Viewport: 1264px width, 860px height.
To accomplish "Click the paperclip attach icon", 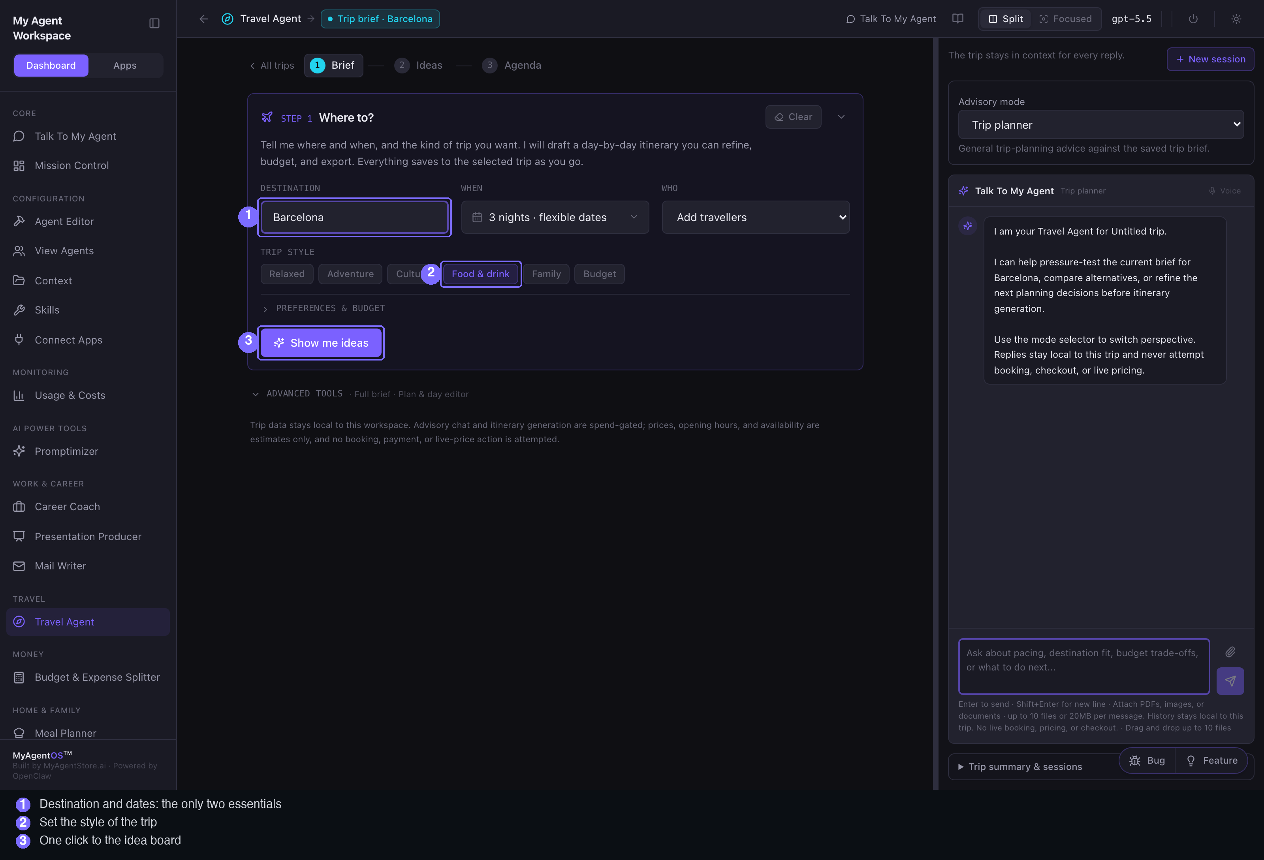I will (x=1230, y=652).
